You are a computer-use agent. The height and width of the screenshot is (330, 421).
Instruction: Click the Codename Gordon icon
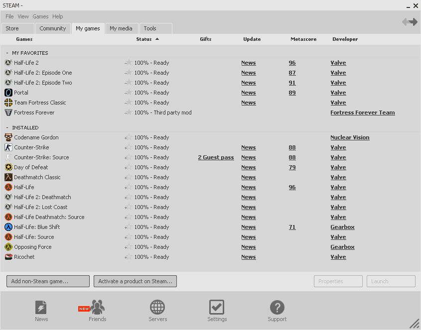click(8, 137)
